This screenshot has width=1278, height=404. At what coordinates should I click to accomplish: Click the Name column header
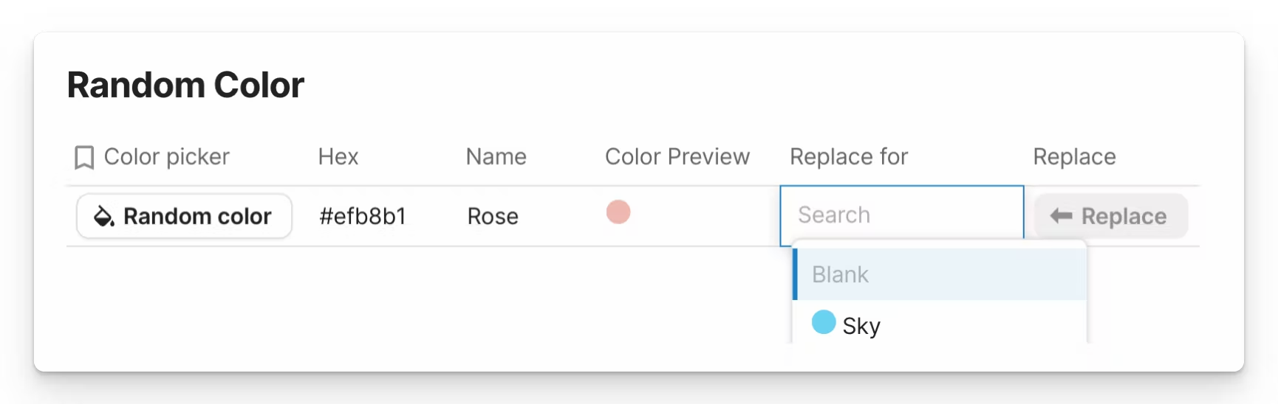click(496, 157)
